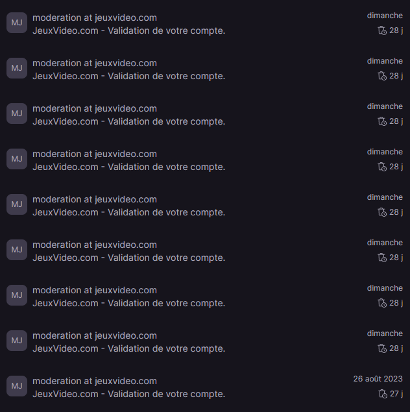The image size is (410, 412).
Task: Click the expiration timer icon beside 27 j
Action: click(382, 394)
